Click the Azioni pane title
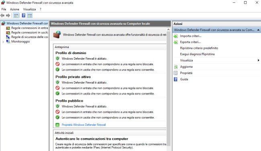Image resolution: width=261 pixels, height=151 pixels. (x=178, y=24)
